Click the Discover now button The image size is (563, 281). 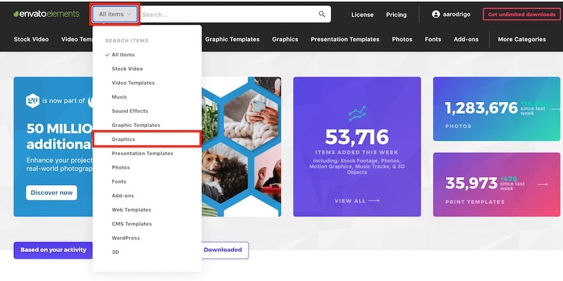pyautogui.click(x=52, y=192)
